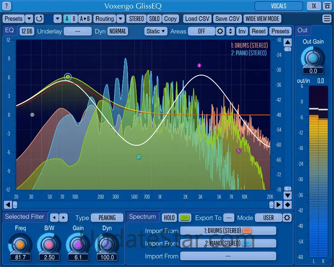Click the undo/reset circular arrow icon
Viewport: 334px width, 267px height.
[x=39, y=19]
